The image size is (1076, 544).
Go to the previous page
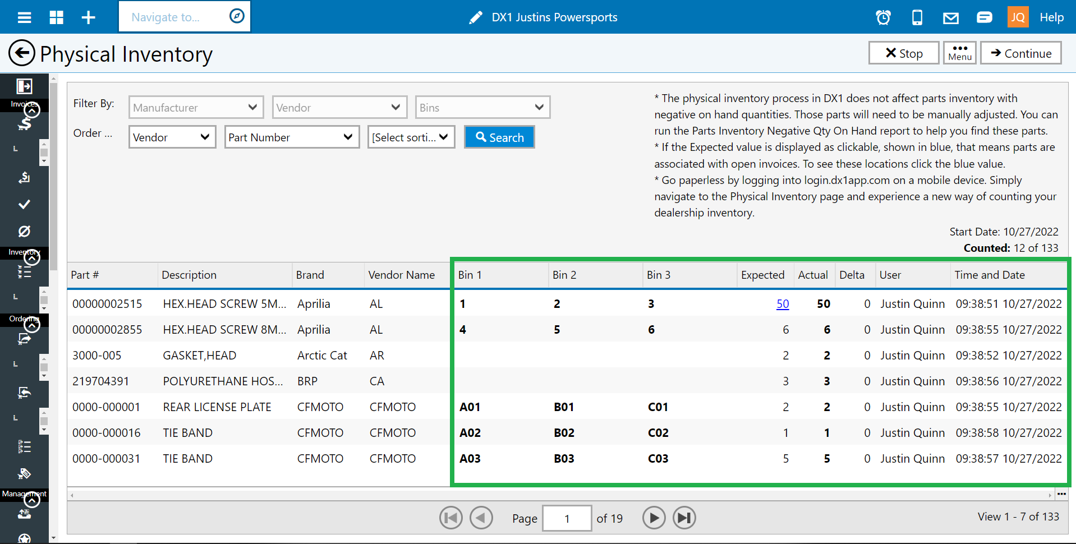click(481, 518)
